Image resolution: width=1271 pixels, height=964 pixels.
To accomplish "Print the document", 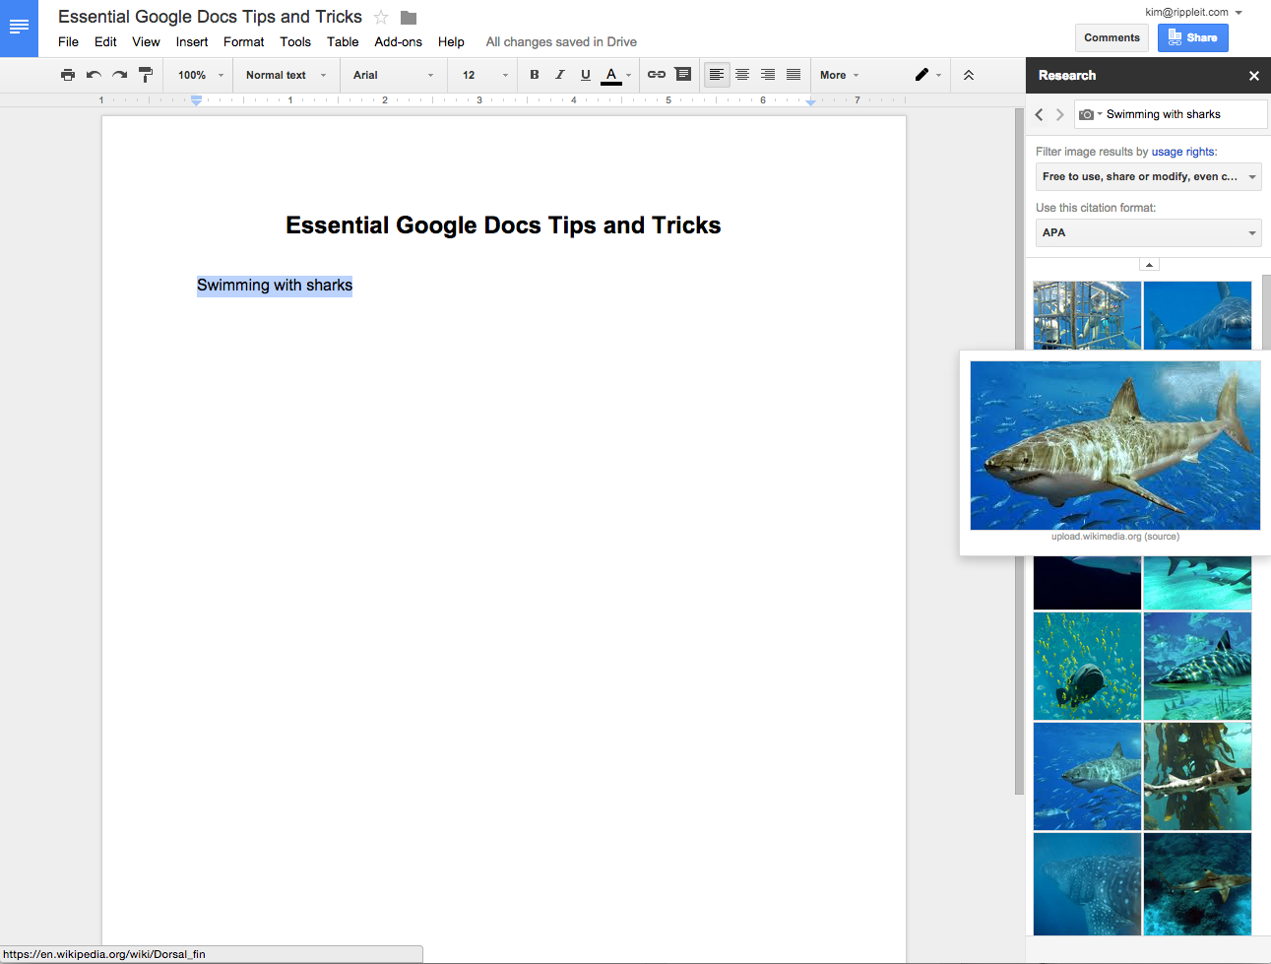I will click(67, 75).
